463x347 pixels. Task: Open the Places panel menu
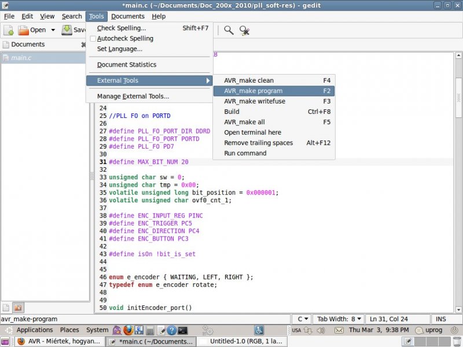coord(69,330)
